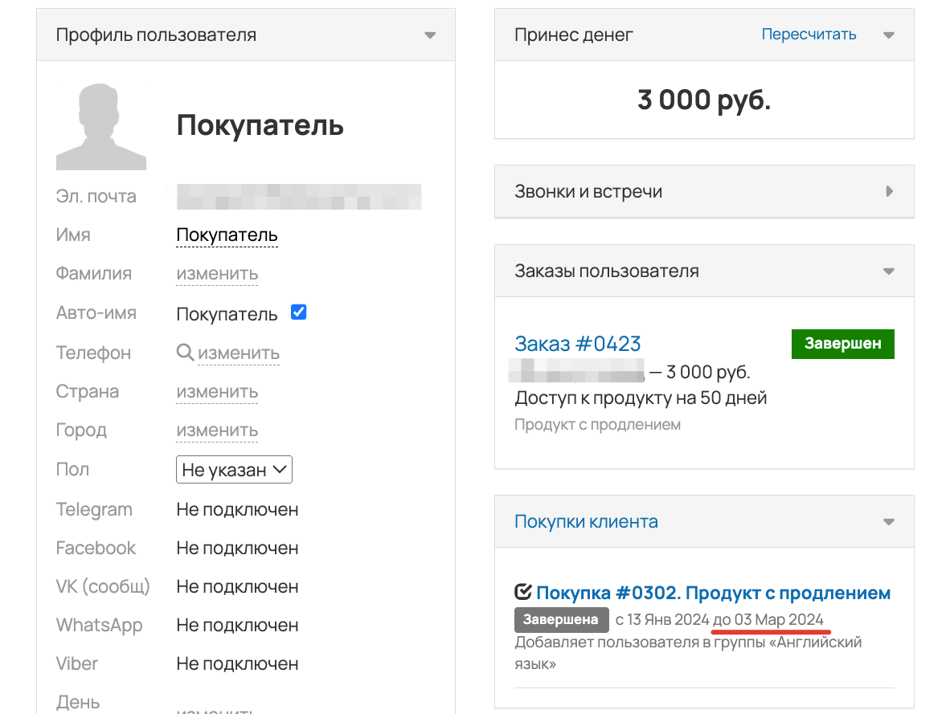Click the Доступ к продукту на 50 дней text
Screen dimensions: 950x714
point(641,398)
